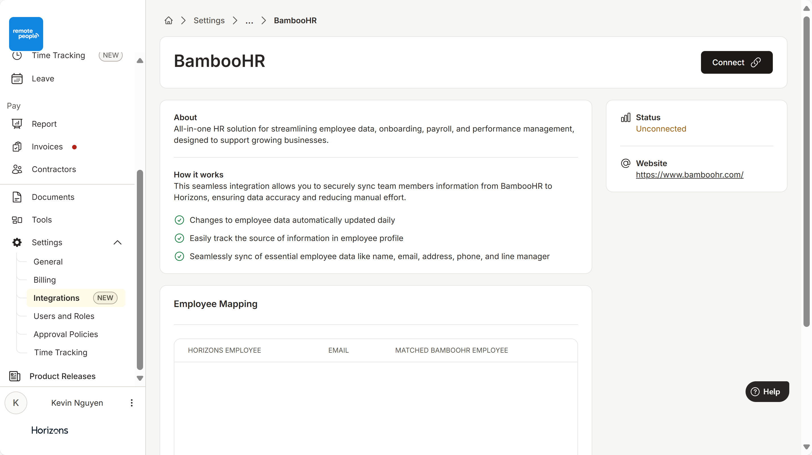The image size is (812, 455).
Task: Open the bamboohr.com website link
Action: (689, 175)
